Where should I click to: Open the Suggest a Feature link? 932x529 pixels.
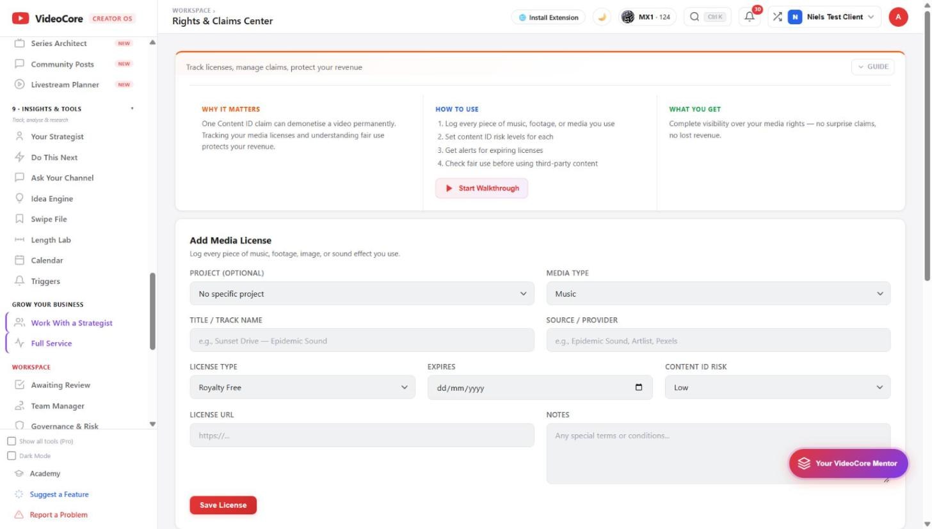59,494
